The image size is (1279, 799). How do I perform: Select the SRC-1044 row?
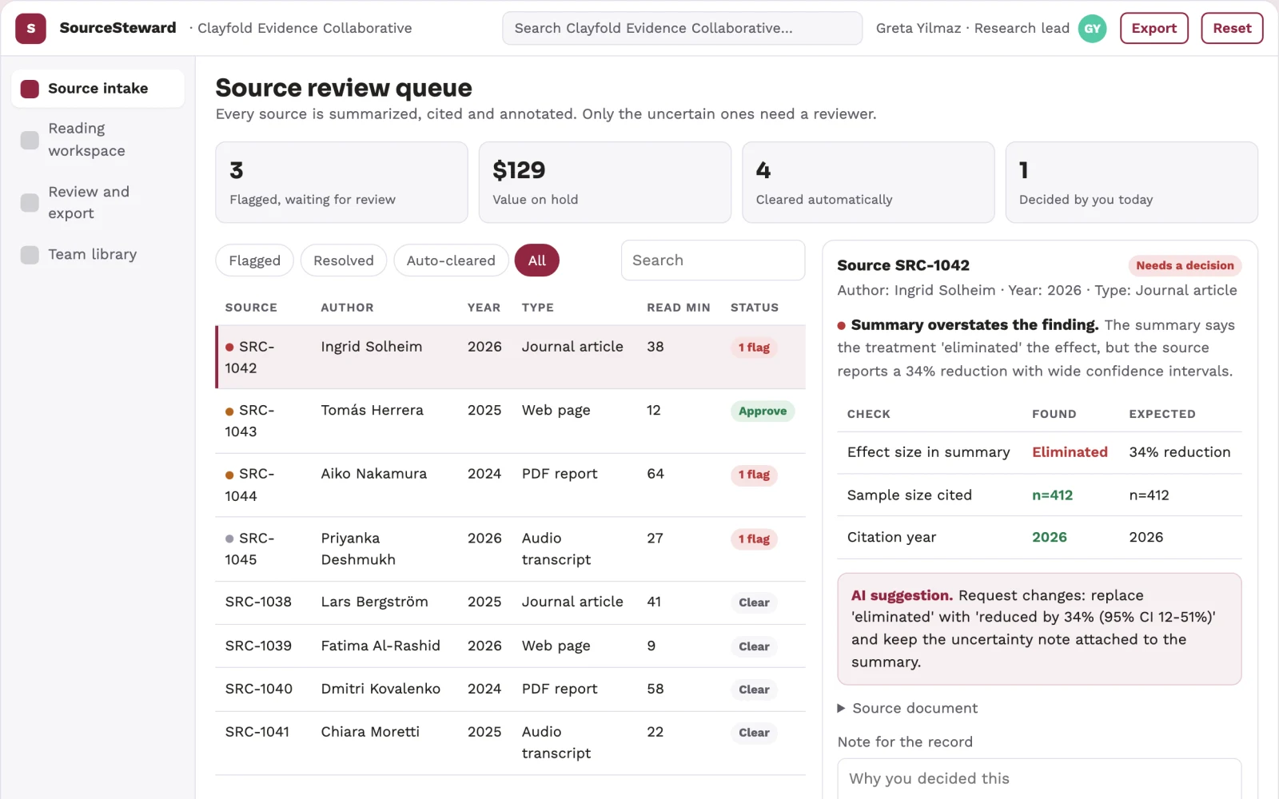[x=510, y=485]
